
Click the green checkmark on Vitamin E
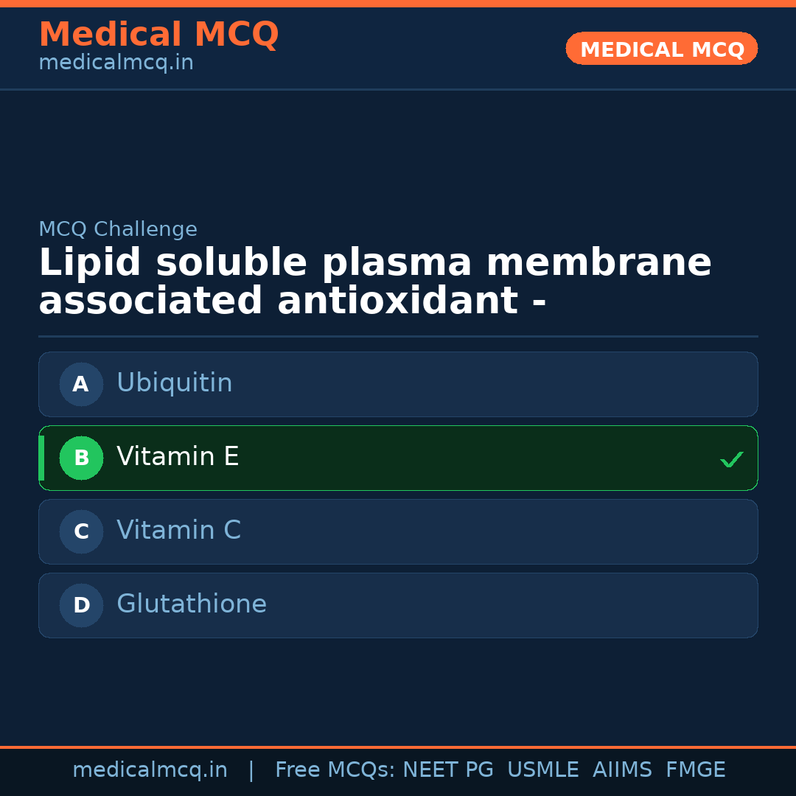[731, 459]
